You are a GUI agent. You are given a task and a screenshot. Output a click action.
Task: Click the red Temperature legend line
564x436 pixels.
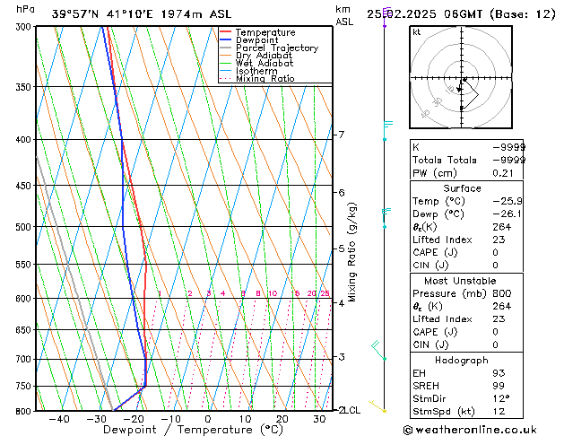[x=226, y=32]
